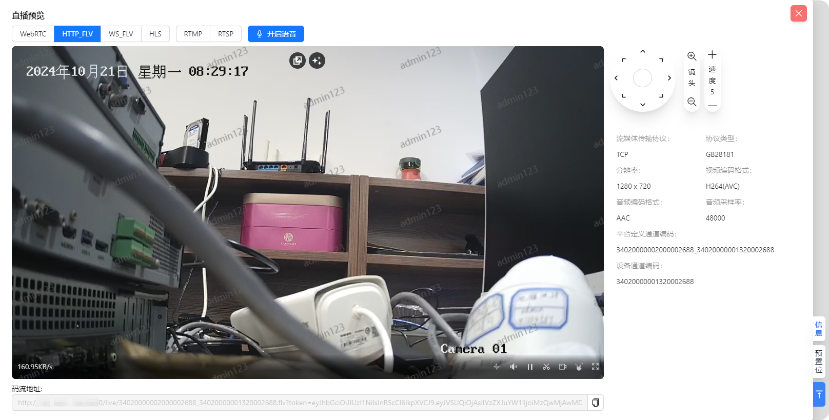
Task: Tilt camera up with PTZ up arrow
Action: [x=642, y=52]
